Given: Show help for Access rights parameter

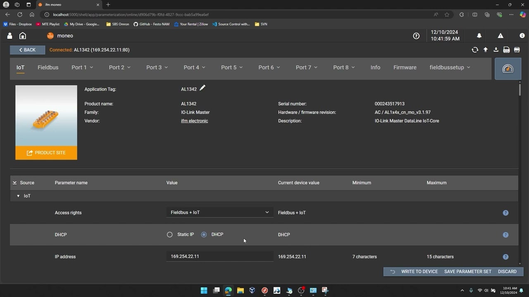Looking at the screenshot, I should [505, 213].
